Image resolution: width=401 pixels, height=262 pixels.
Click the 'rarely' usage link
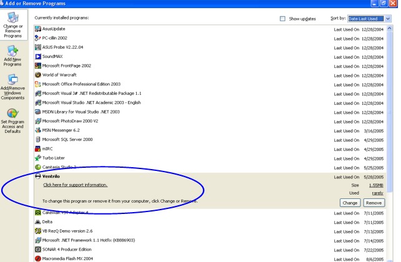[x=377, y=193]
